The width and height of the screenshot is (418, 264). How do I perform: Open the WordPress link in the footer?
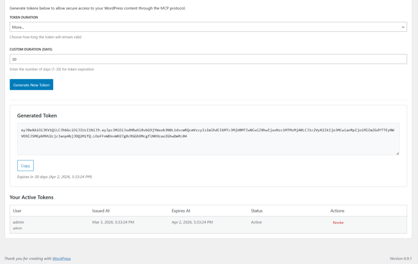pos(61,258)
